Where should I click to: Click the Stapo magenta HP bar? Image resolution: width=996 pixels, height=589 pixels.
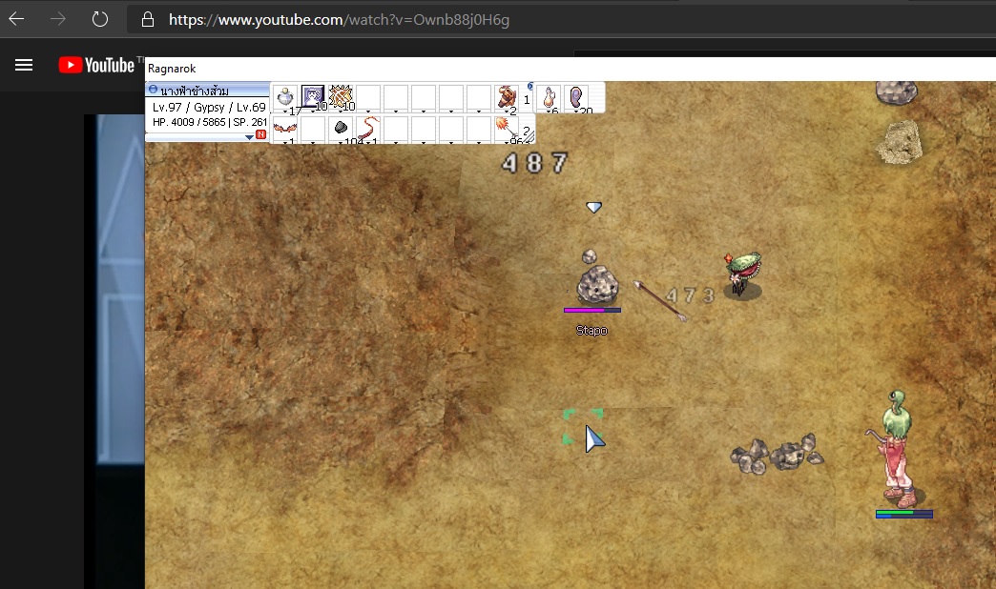click(592, 311)
